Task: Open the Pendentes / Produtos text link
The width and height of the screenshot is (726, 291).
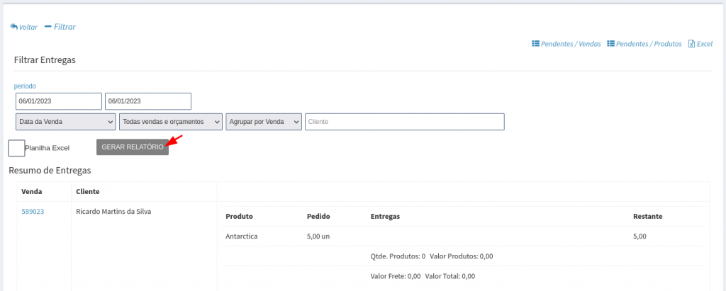Action: (649, 44)
